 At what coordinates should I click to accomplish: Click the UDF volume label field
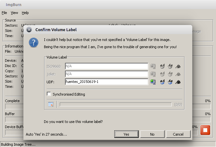[x=107, y=82]
